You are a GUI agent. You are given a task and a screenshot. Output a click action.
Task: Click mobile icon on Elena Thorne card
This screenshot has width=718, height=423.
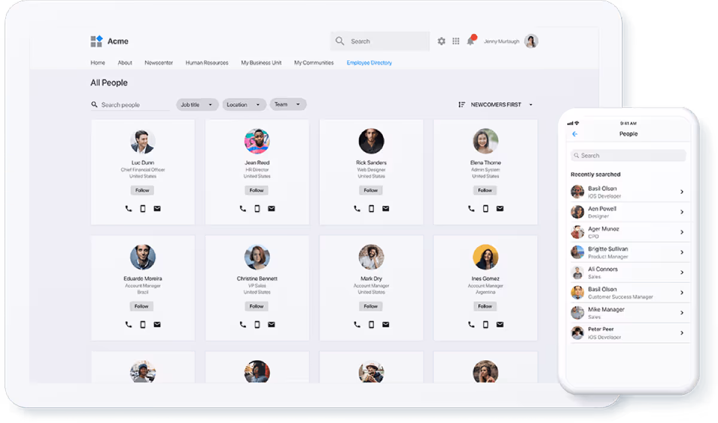coord(486,209)
